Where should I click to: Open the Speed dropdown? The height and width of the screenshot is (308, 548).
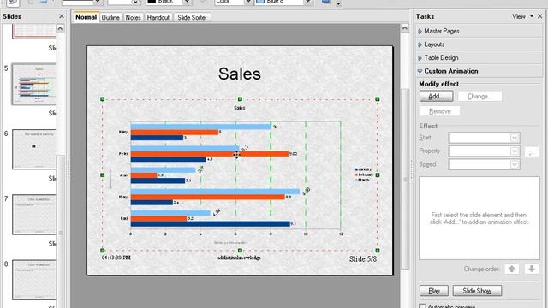pyautogui.click(x=514, y=164)
